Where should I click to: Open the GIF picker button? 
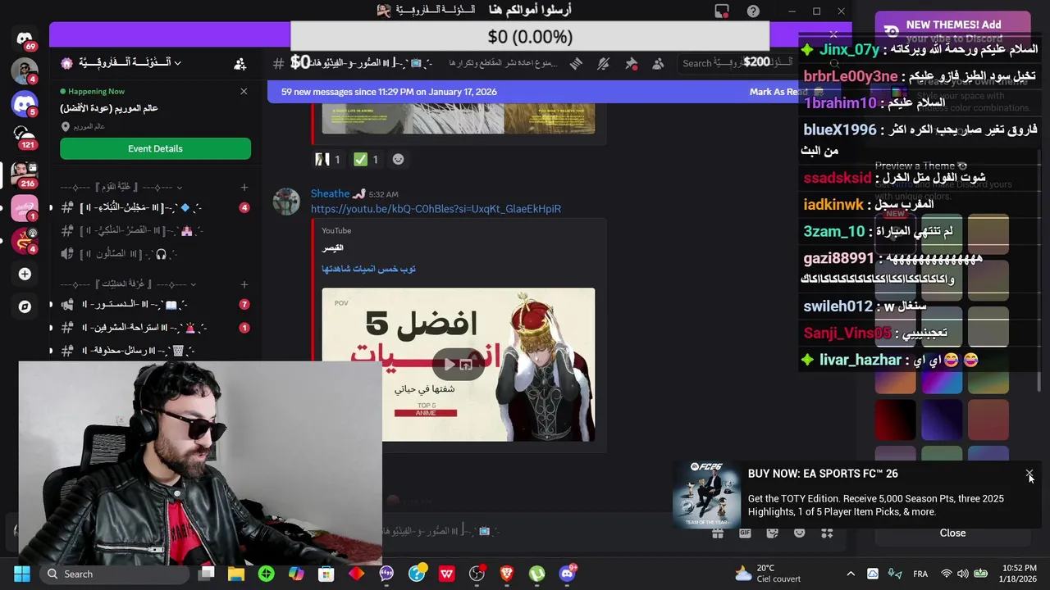745,533
